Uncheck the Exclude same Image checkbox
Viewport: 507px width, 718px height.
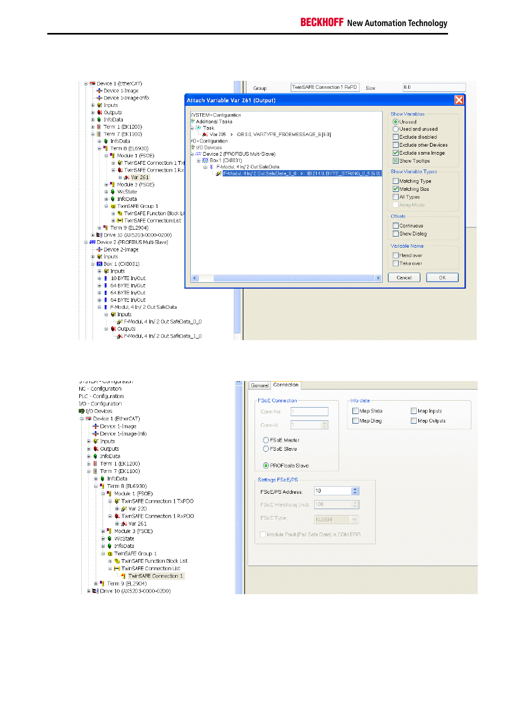(395, 153)
